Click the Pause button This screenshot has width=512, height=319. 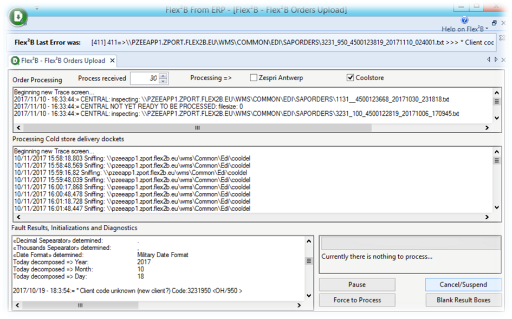357,285
